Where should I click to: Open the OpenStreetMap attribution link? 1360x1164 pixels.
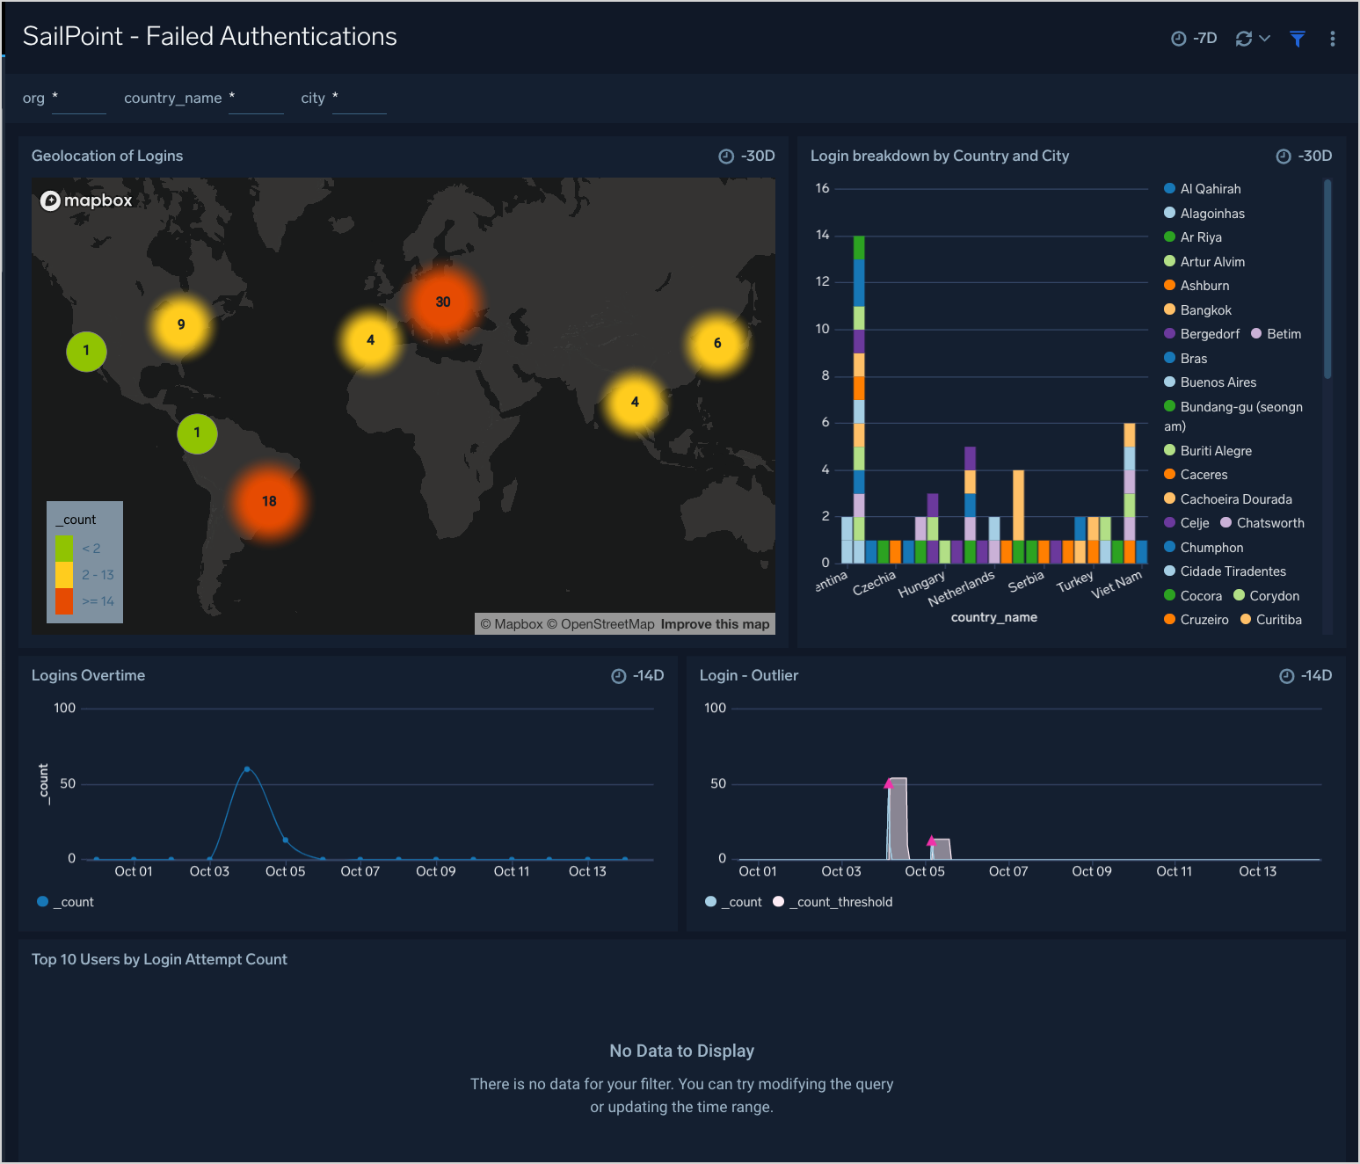607,624
